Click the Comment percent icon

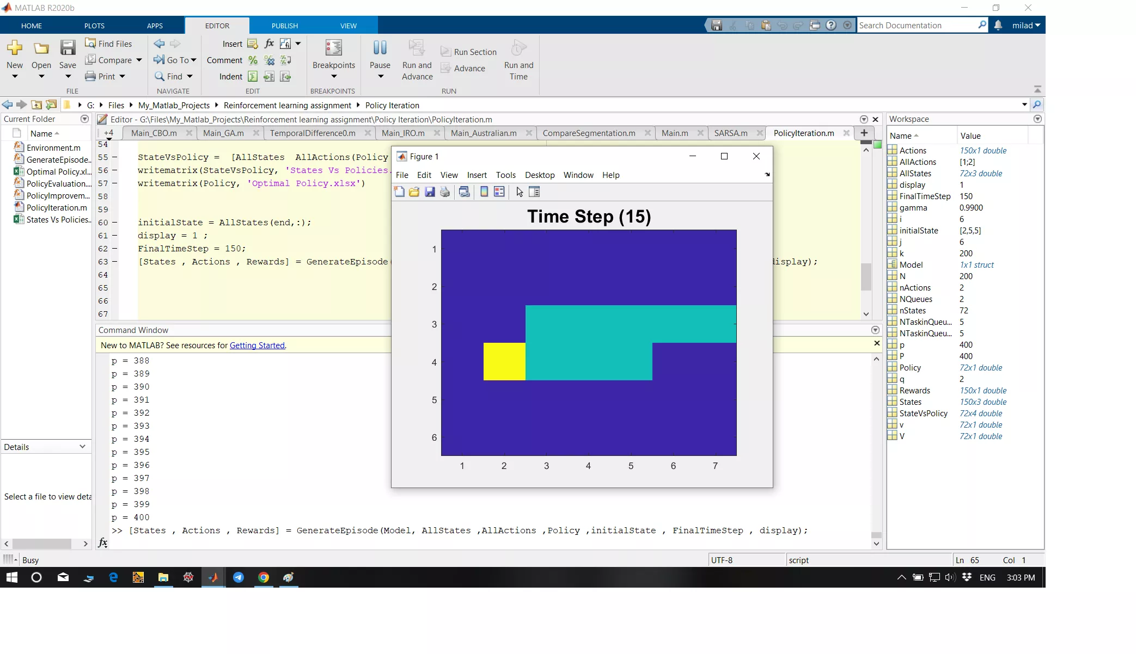(x=253, y=60)
